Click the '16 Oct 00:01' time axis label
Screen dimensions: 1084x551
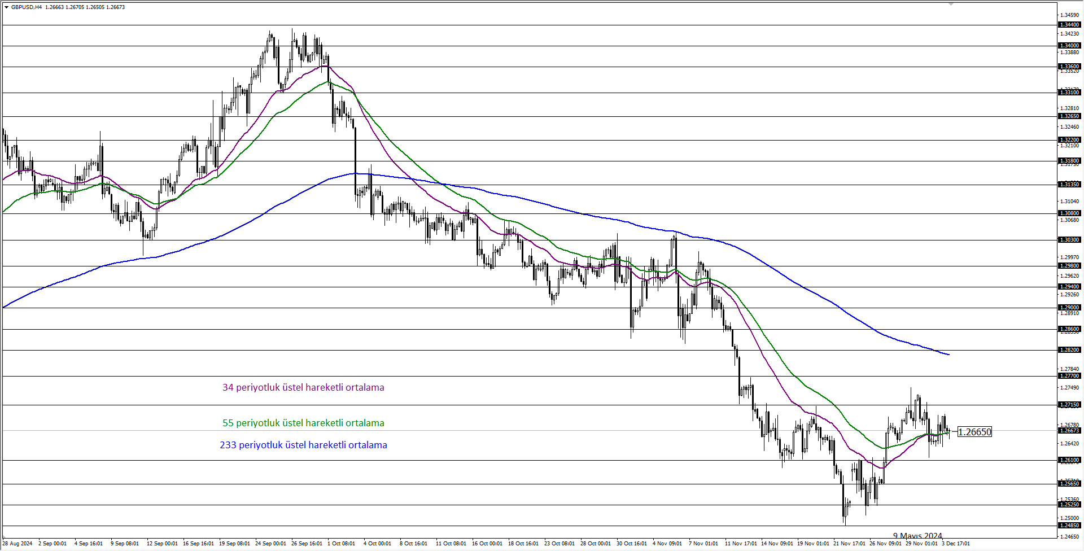pos(487,544)
